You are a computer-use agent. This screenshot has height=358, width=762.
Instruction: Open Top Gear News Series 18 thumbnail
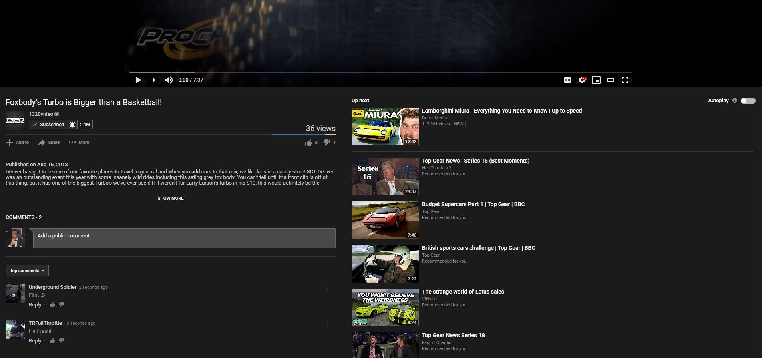pos(385,345)
